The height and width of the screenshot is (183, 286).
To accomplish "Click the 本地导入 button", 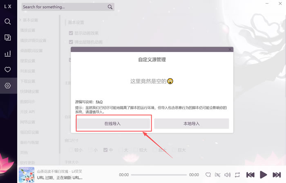I will point(192,124).
